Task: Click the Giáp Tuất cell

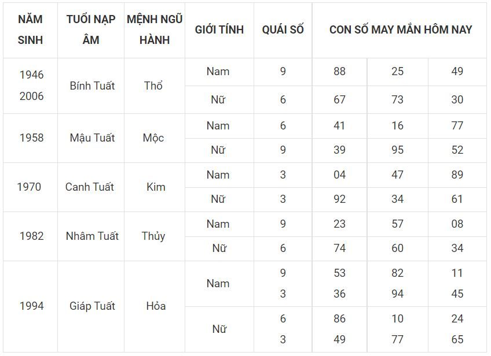Action: tap(92, 306)
